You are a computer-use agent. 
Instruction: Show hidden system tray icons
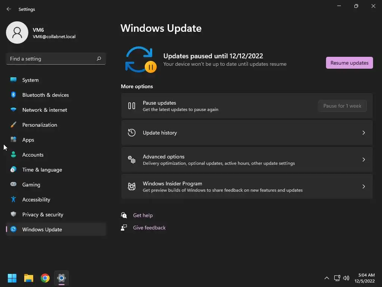327,278
